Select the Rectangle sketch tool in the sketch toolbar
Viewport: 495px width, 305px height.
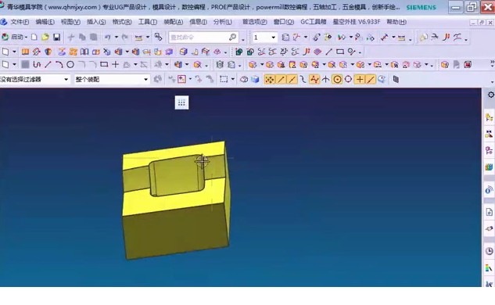[104, 65]
